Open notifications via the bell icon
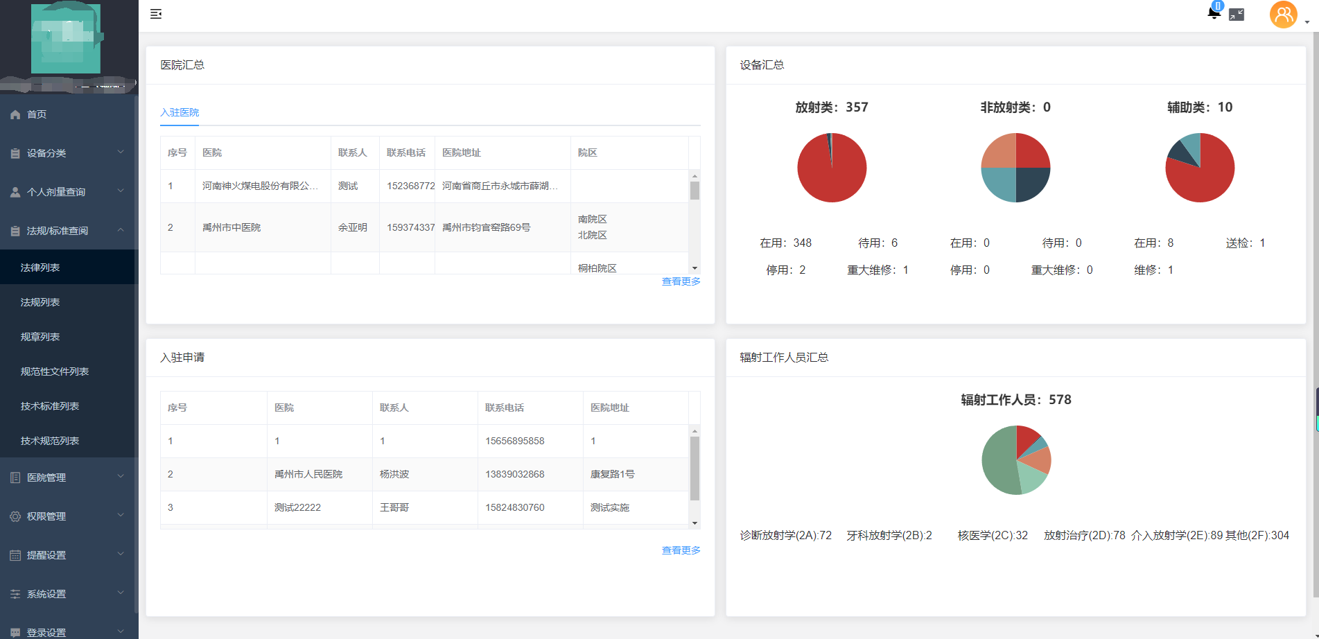Viewport: 1319px width, 639px height. click(x=1214, y=13)
